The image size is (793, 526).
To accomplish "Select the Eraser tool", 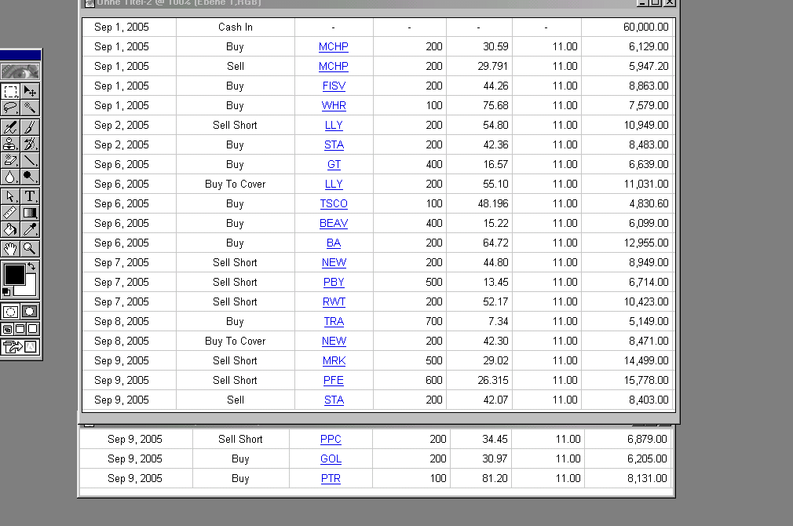I will [x=11, y=160].
